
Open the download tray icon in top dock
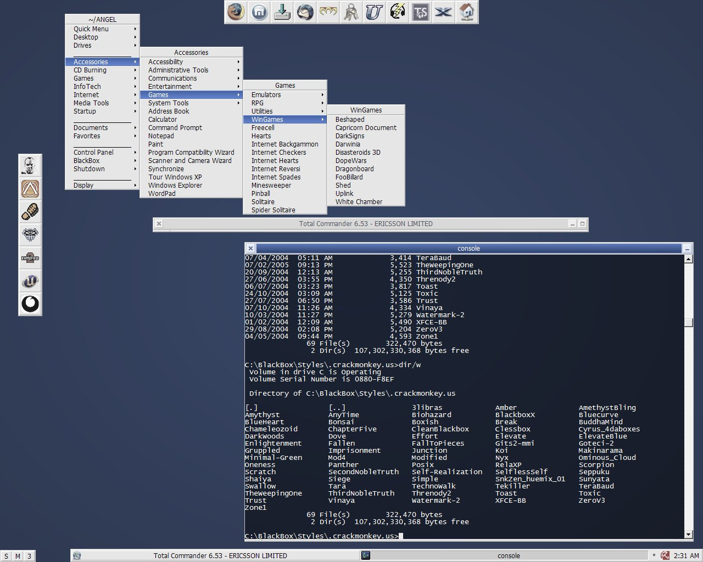click(x=282, y=12)
